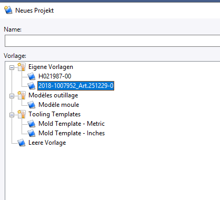Click the Modèle moule template icon
This screenshot has height=200, width=220.
point(32,105)
